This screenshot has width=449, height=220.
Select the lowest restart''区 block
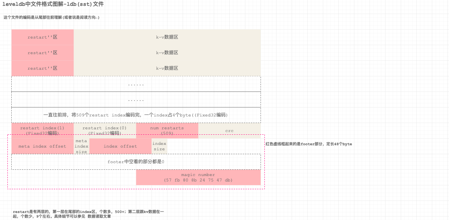click(43, 68)
